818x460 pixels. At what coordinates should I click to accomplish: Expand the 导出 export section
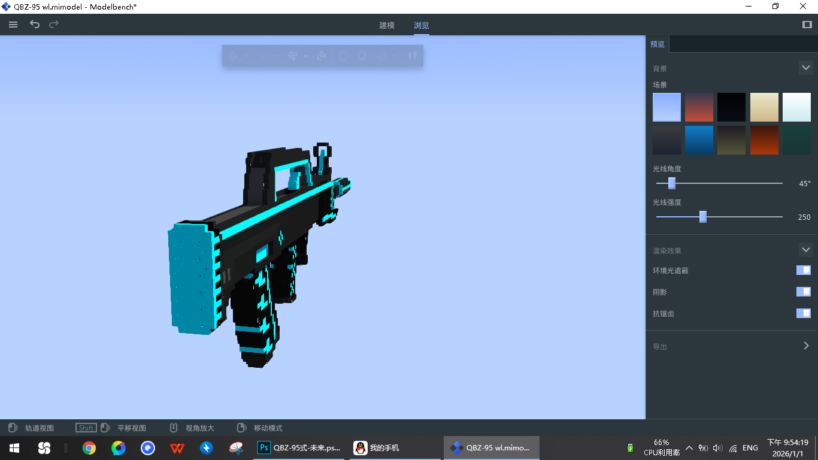(x=805, y=346)
